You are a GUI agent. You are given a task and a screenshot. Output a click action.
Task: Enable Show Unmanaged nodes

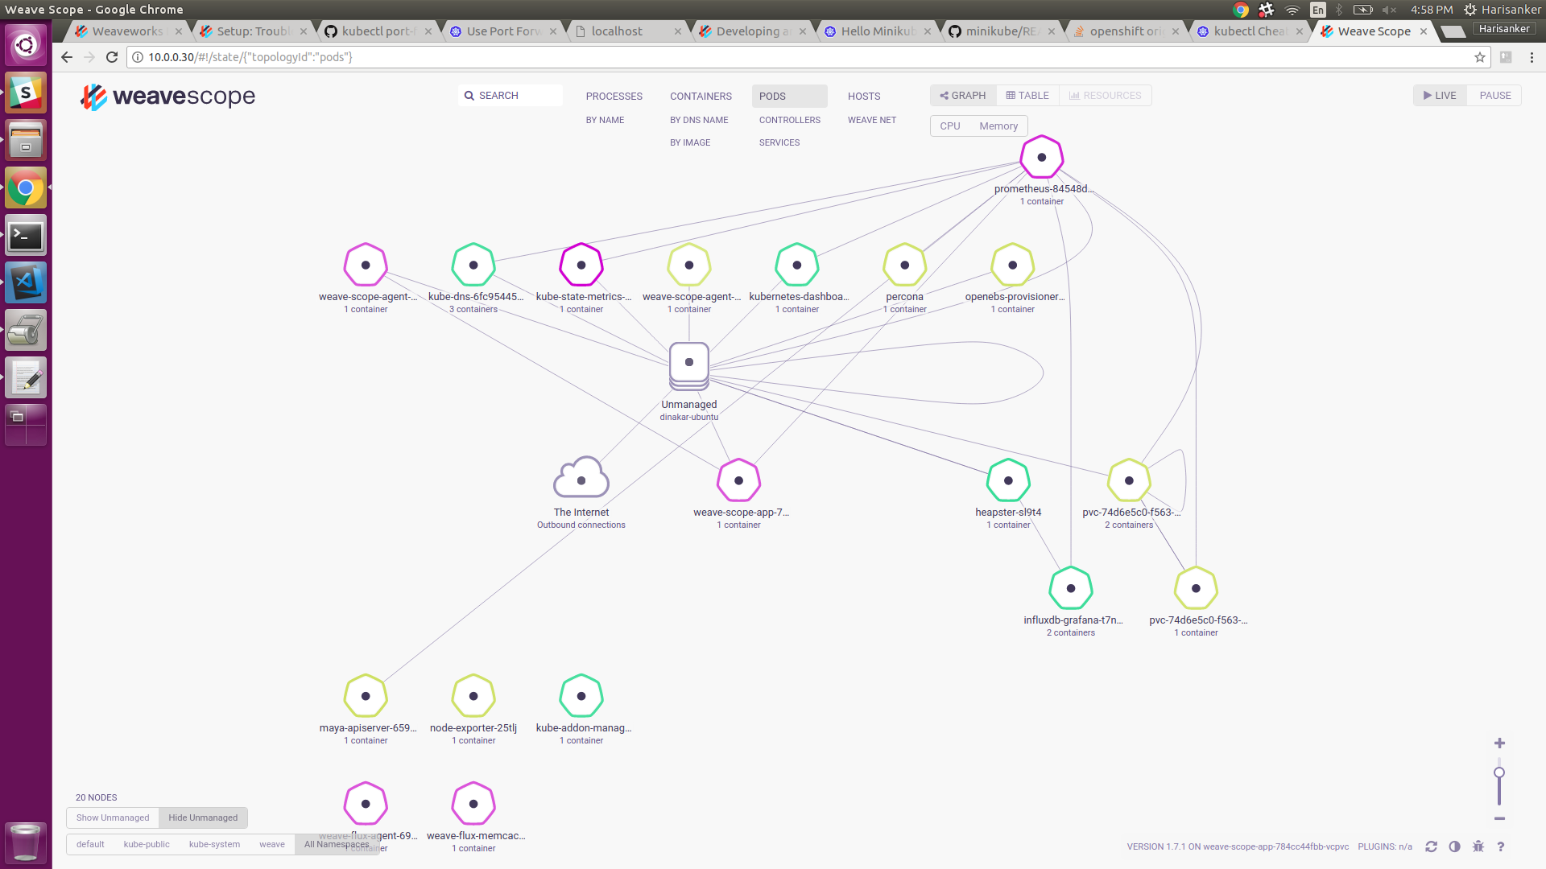pyautogui.click(x=112, y=818)
